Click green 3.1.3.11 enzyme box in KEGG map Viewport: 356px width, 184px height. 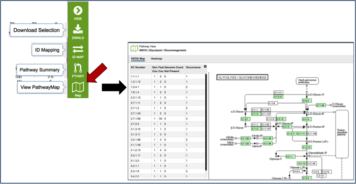point(292,134)
